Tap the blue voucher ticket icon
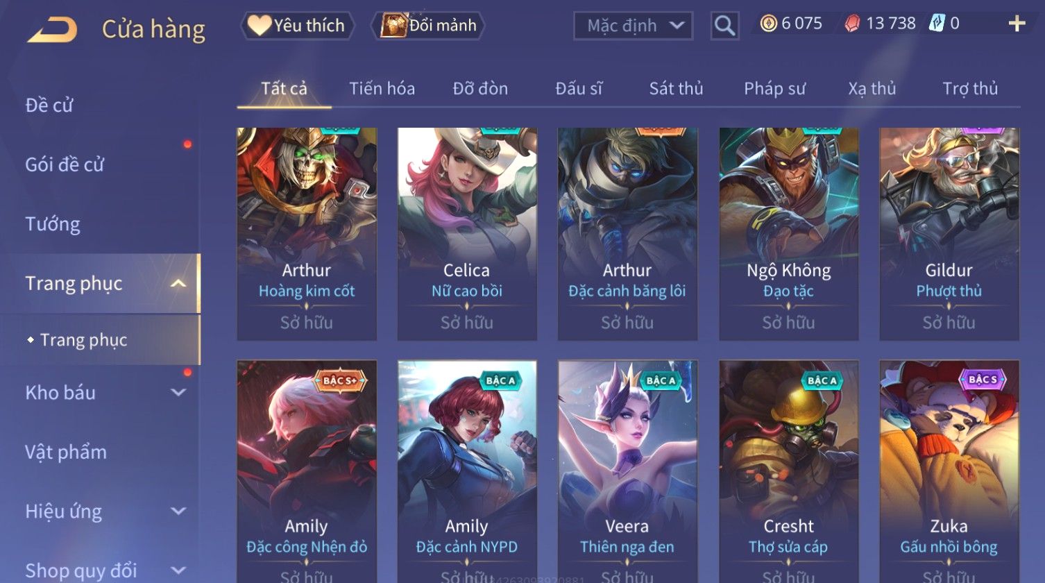This screenshot has width=1045, height=583. tap(936, 24)
